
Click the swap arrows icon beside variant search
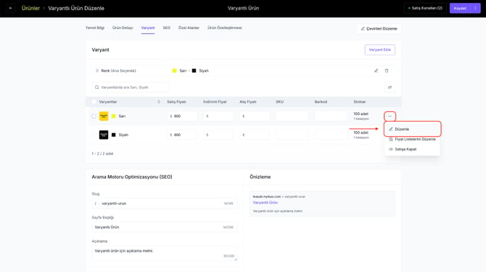click(x=390, y=87)
